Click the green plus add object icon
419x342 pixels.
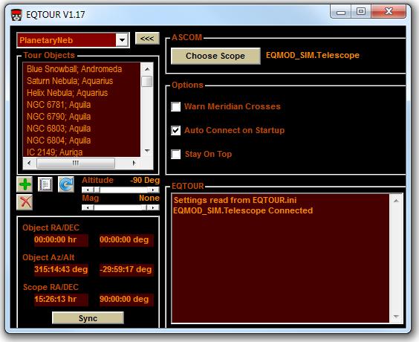point(25,184)
